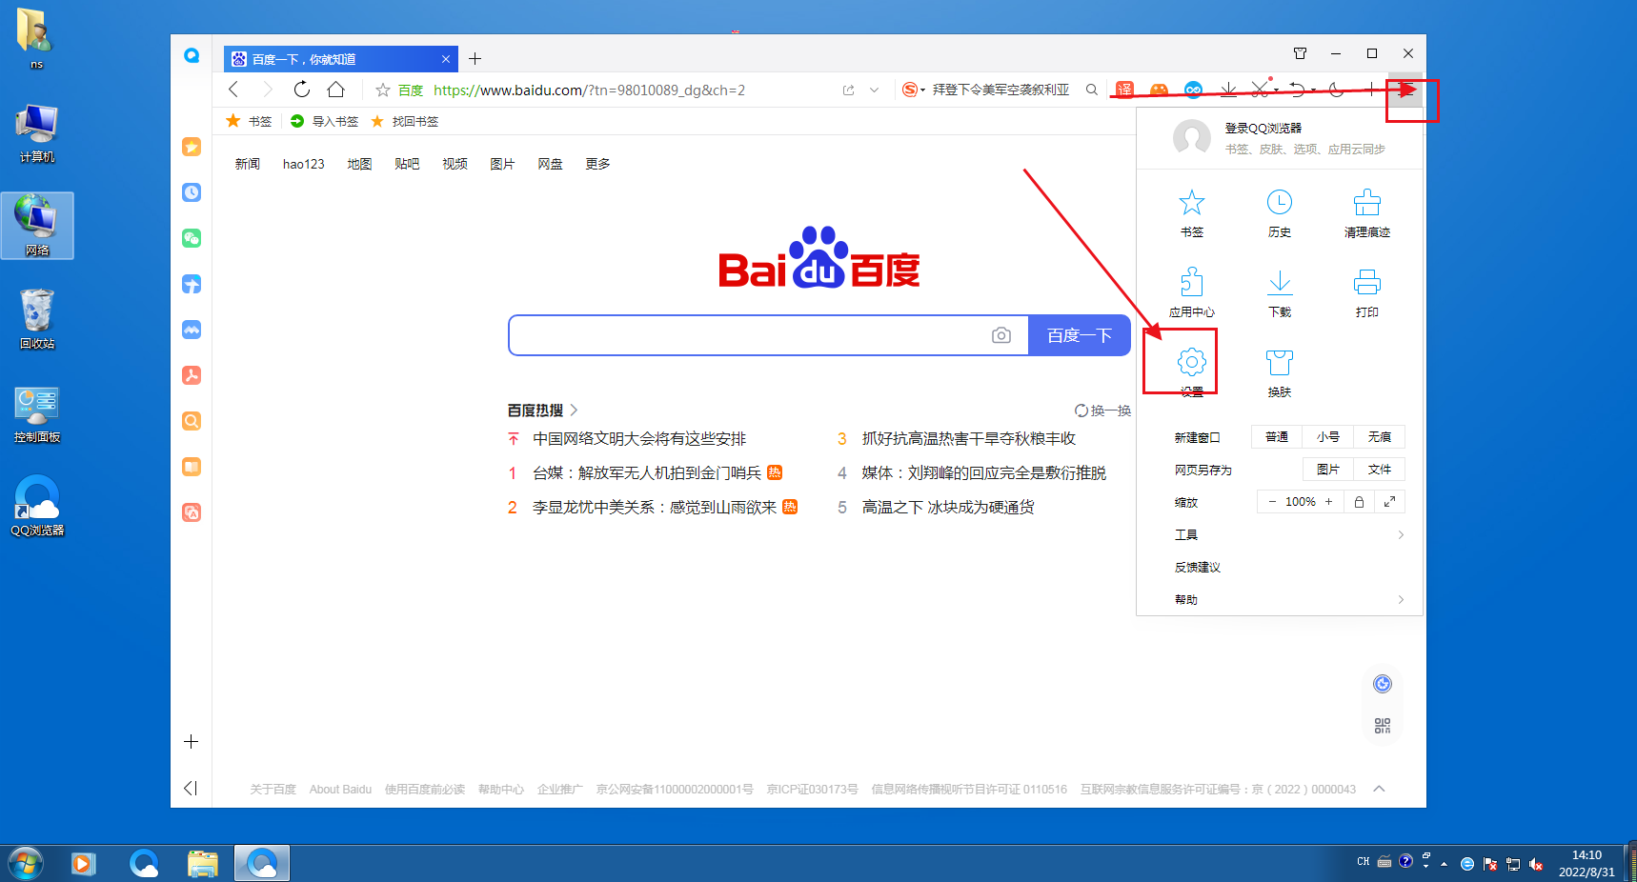1637x882 pixels.
Task: Click the back navigation arrow
Action: click(233, 90)
